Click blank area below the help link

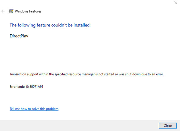tap(90, 115)
